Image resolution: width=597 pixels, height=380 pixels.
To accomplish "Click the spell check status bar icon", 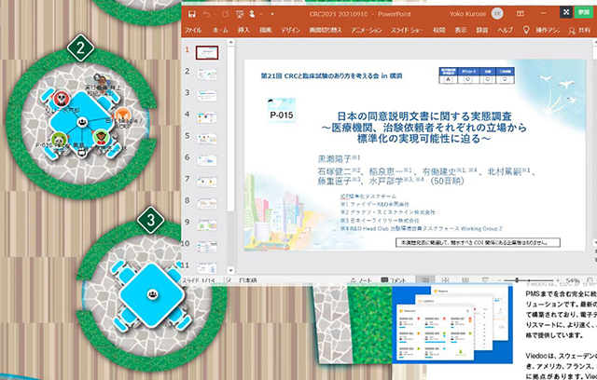I will pyautogui.click(x=228, y=280).
